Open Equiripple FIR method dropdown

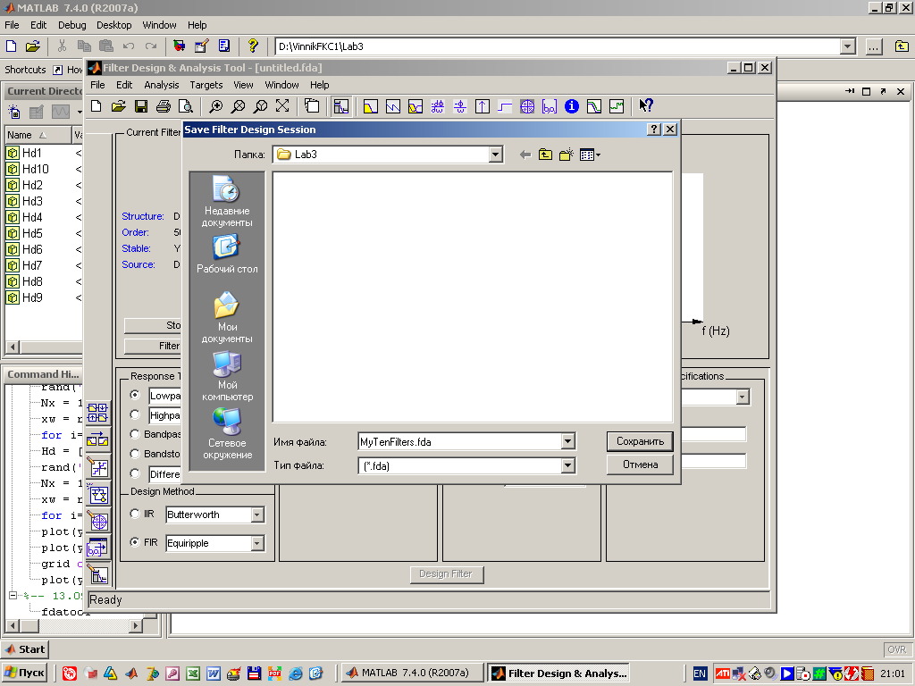pyautogui.click(x=257, y=544)
